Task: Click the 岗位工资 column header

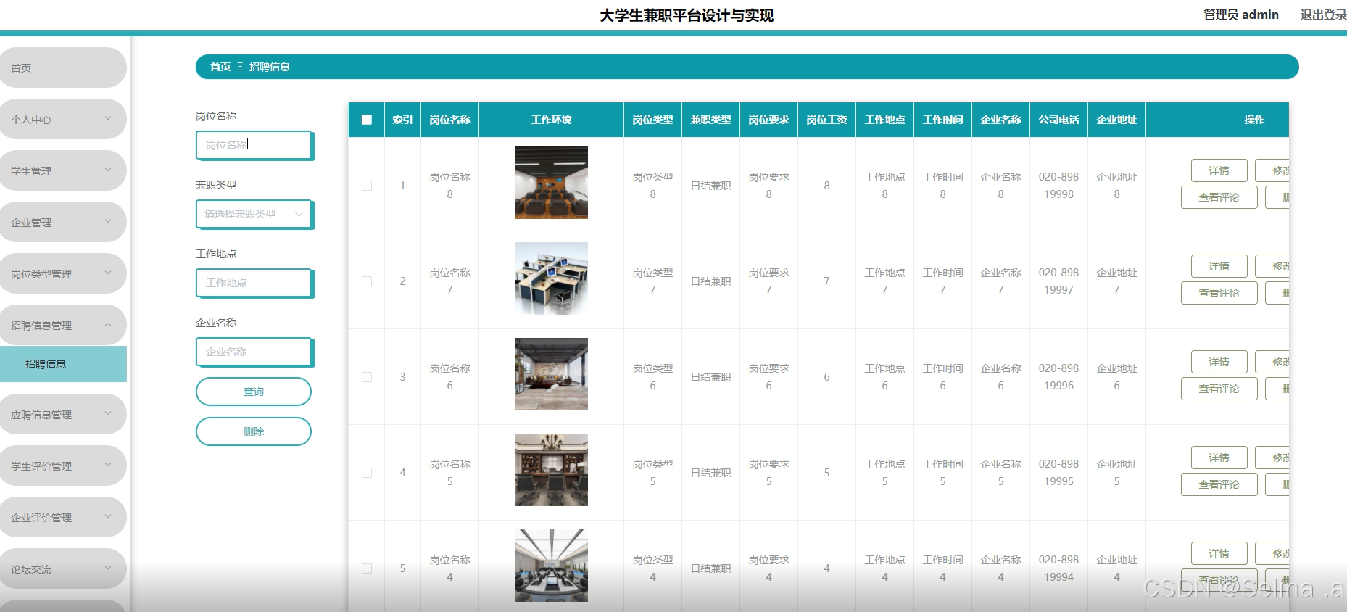Action: click(x=826, y=120)
